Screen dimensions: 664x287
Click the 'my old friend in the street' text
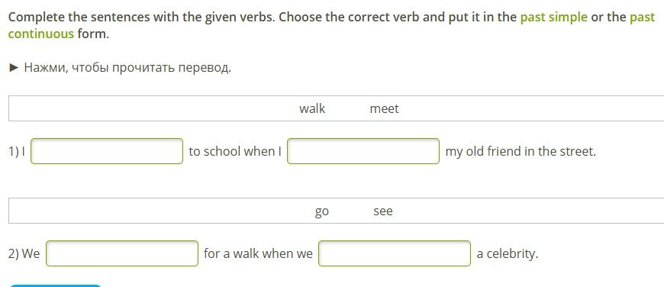tap(521, 151)
